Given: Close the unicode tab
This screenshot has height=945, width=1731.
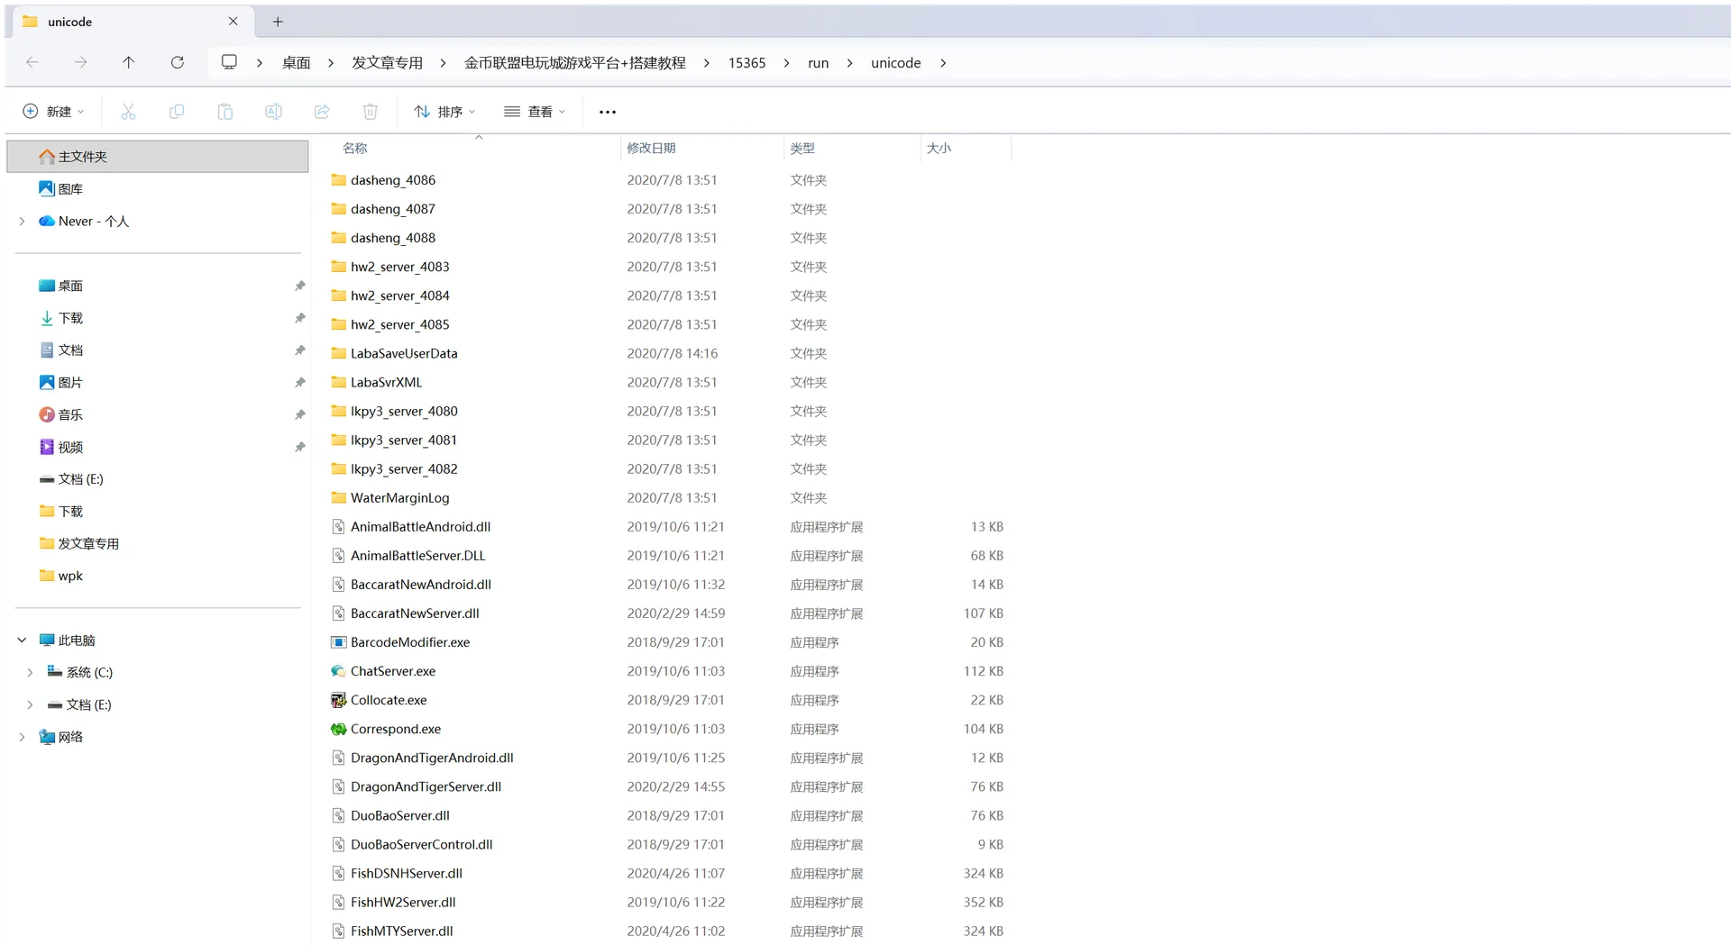Looking at the screenshot, I should pyautogui.click(x=234, y=21).
